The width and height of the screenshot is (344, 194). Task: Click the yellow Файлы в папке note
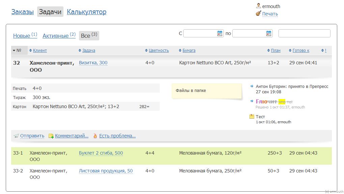point(207,91)
